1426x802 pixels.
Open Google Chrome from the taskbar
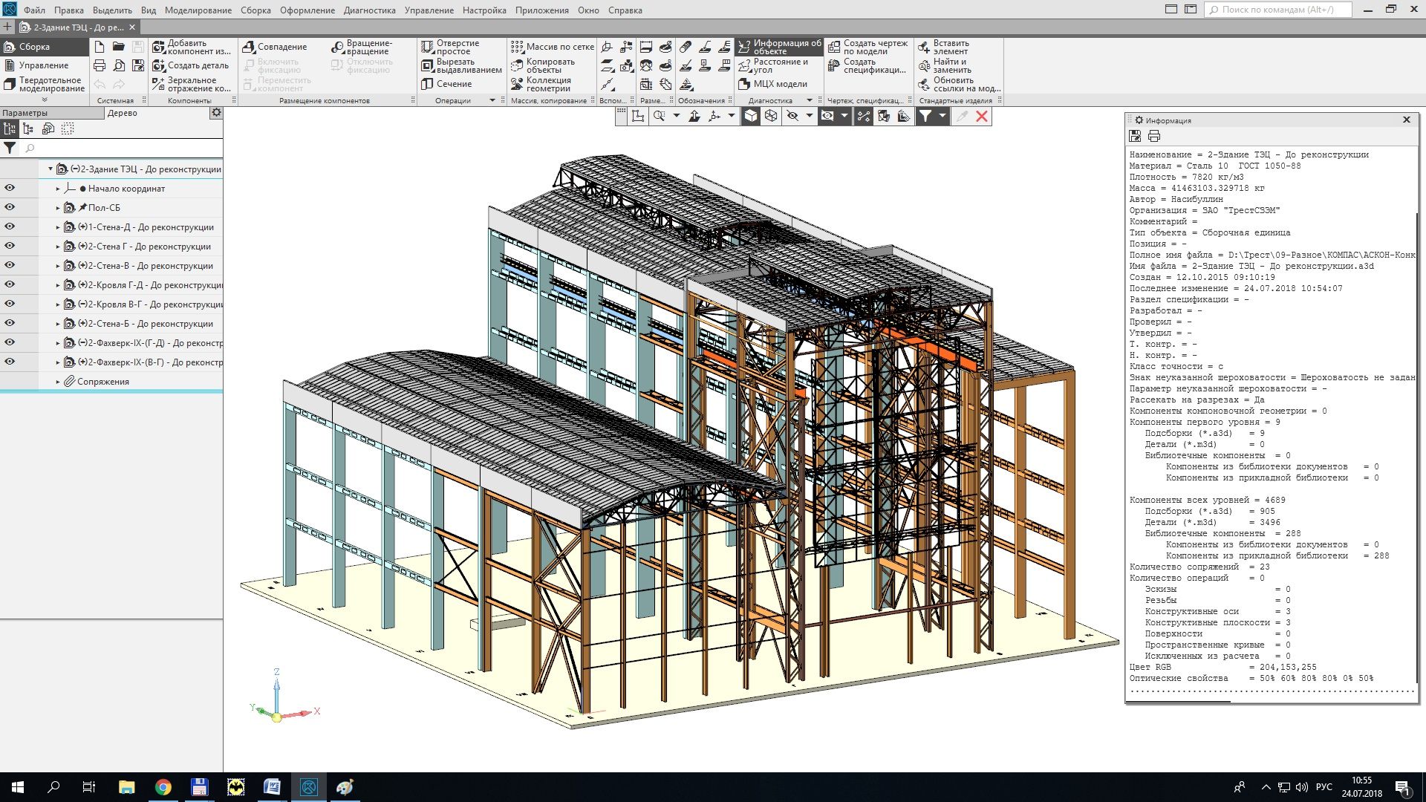[163, 787]
